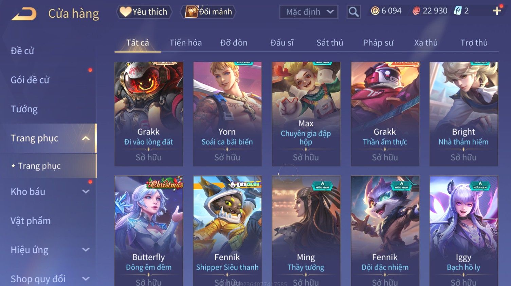Switch to the Pháp sư tab
Image resolution: width=511 pixels, height=286 pixels.
pyautogui.click(x=378, y=43)
